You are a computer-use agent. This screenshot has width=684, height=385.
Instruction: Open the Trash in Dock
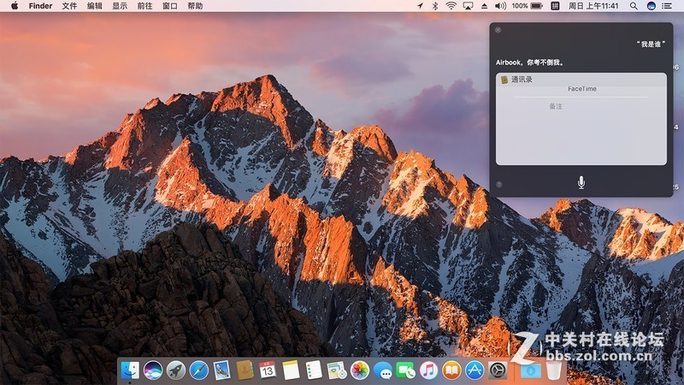(554, 370)
